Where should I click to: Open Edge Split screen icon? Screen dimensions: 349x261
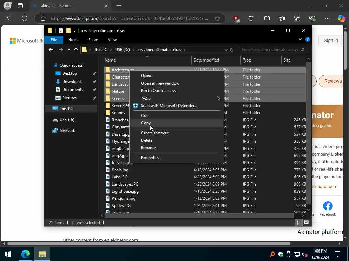pyautogui.click(x=267, y=18)
